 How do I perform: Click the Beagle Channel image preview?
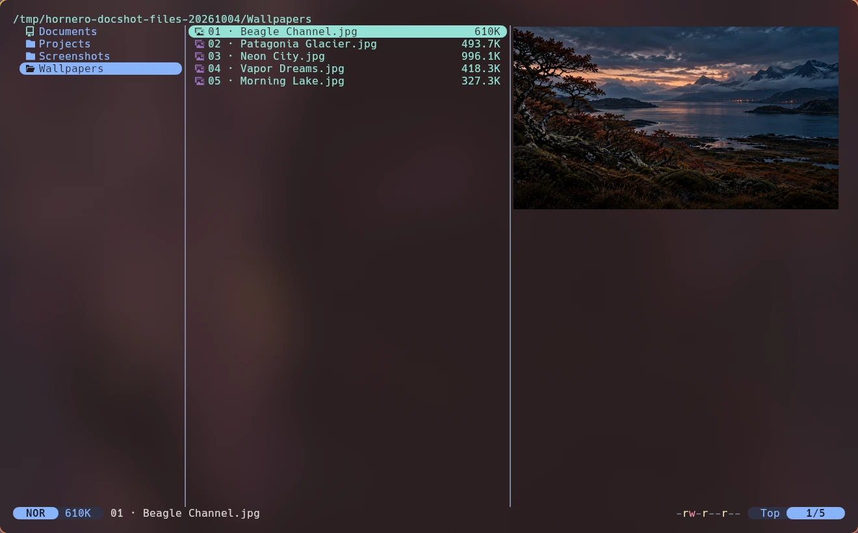pyautogui.click(x=676, y=118)
